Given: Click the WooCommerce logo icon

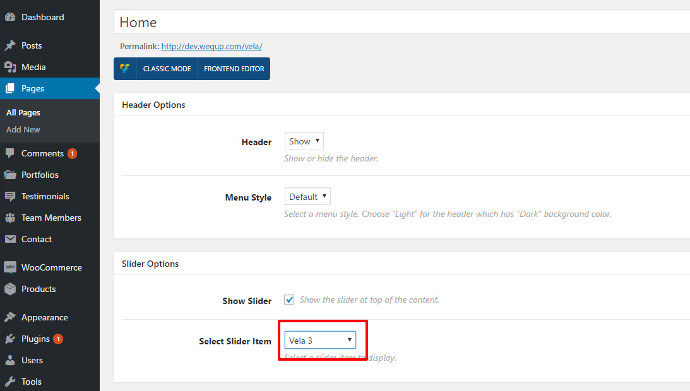Looking at the screenshot, I should [10, 267].
